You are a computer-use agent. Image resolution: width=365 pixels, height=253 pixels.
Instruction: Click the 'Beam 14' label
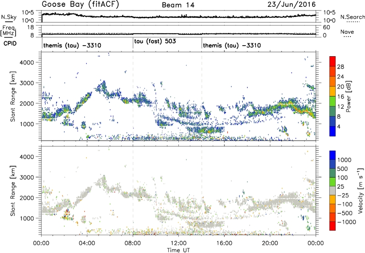pos(178,5)
